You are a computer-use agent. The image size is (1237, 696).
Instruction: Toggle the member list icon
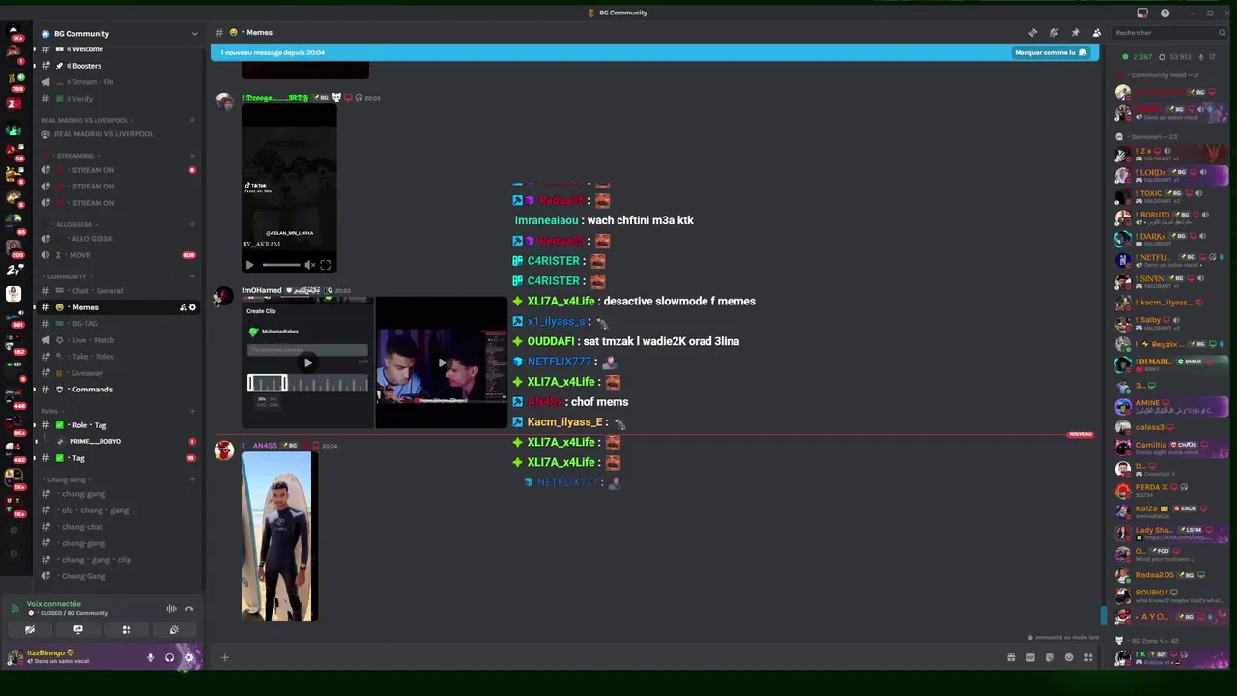[1096, 33]
